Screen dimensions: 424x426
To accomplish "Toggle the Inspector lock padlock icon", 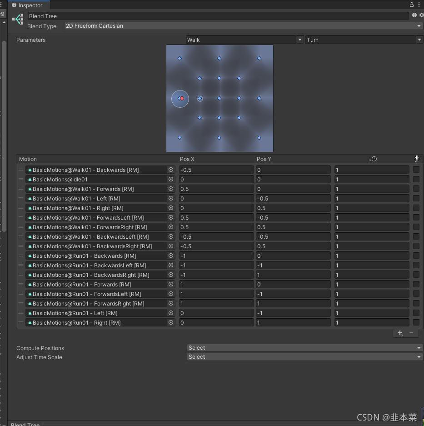I will (412, 5).
